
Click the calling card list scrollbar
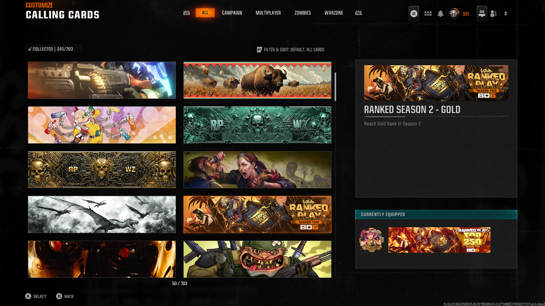pos(335,87)
